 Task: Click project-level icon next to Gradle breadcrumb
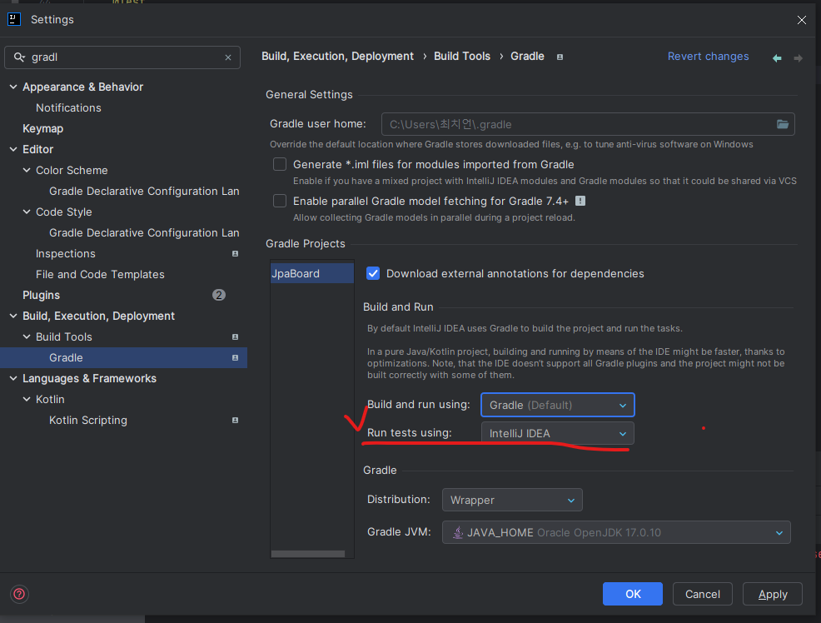point(560,57)
